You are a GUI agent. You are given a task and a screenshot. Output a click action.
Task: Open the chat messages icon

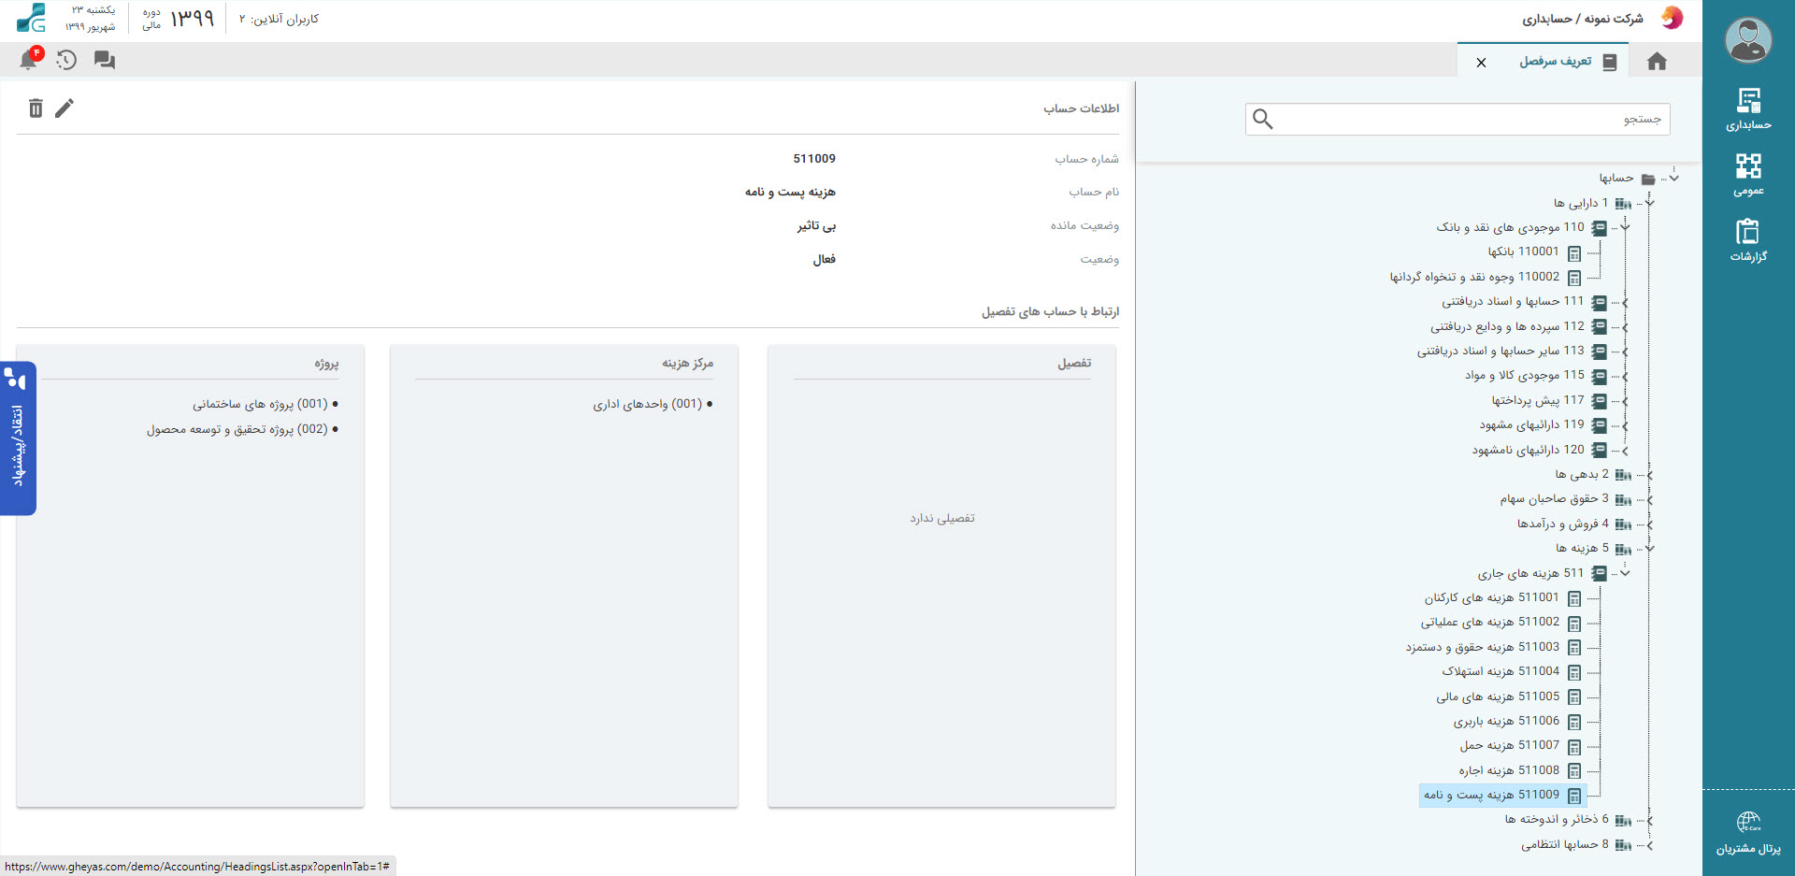coord(105,60)
